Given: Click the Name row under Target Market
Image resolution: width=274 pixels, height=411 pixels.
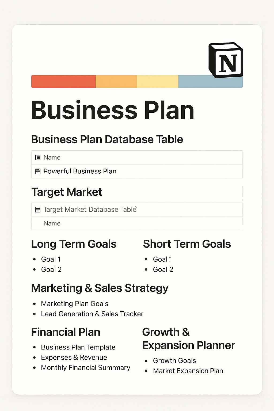Looking at the screenshot, I should (x=52, y=223).
